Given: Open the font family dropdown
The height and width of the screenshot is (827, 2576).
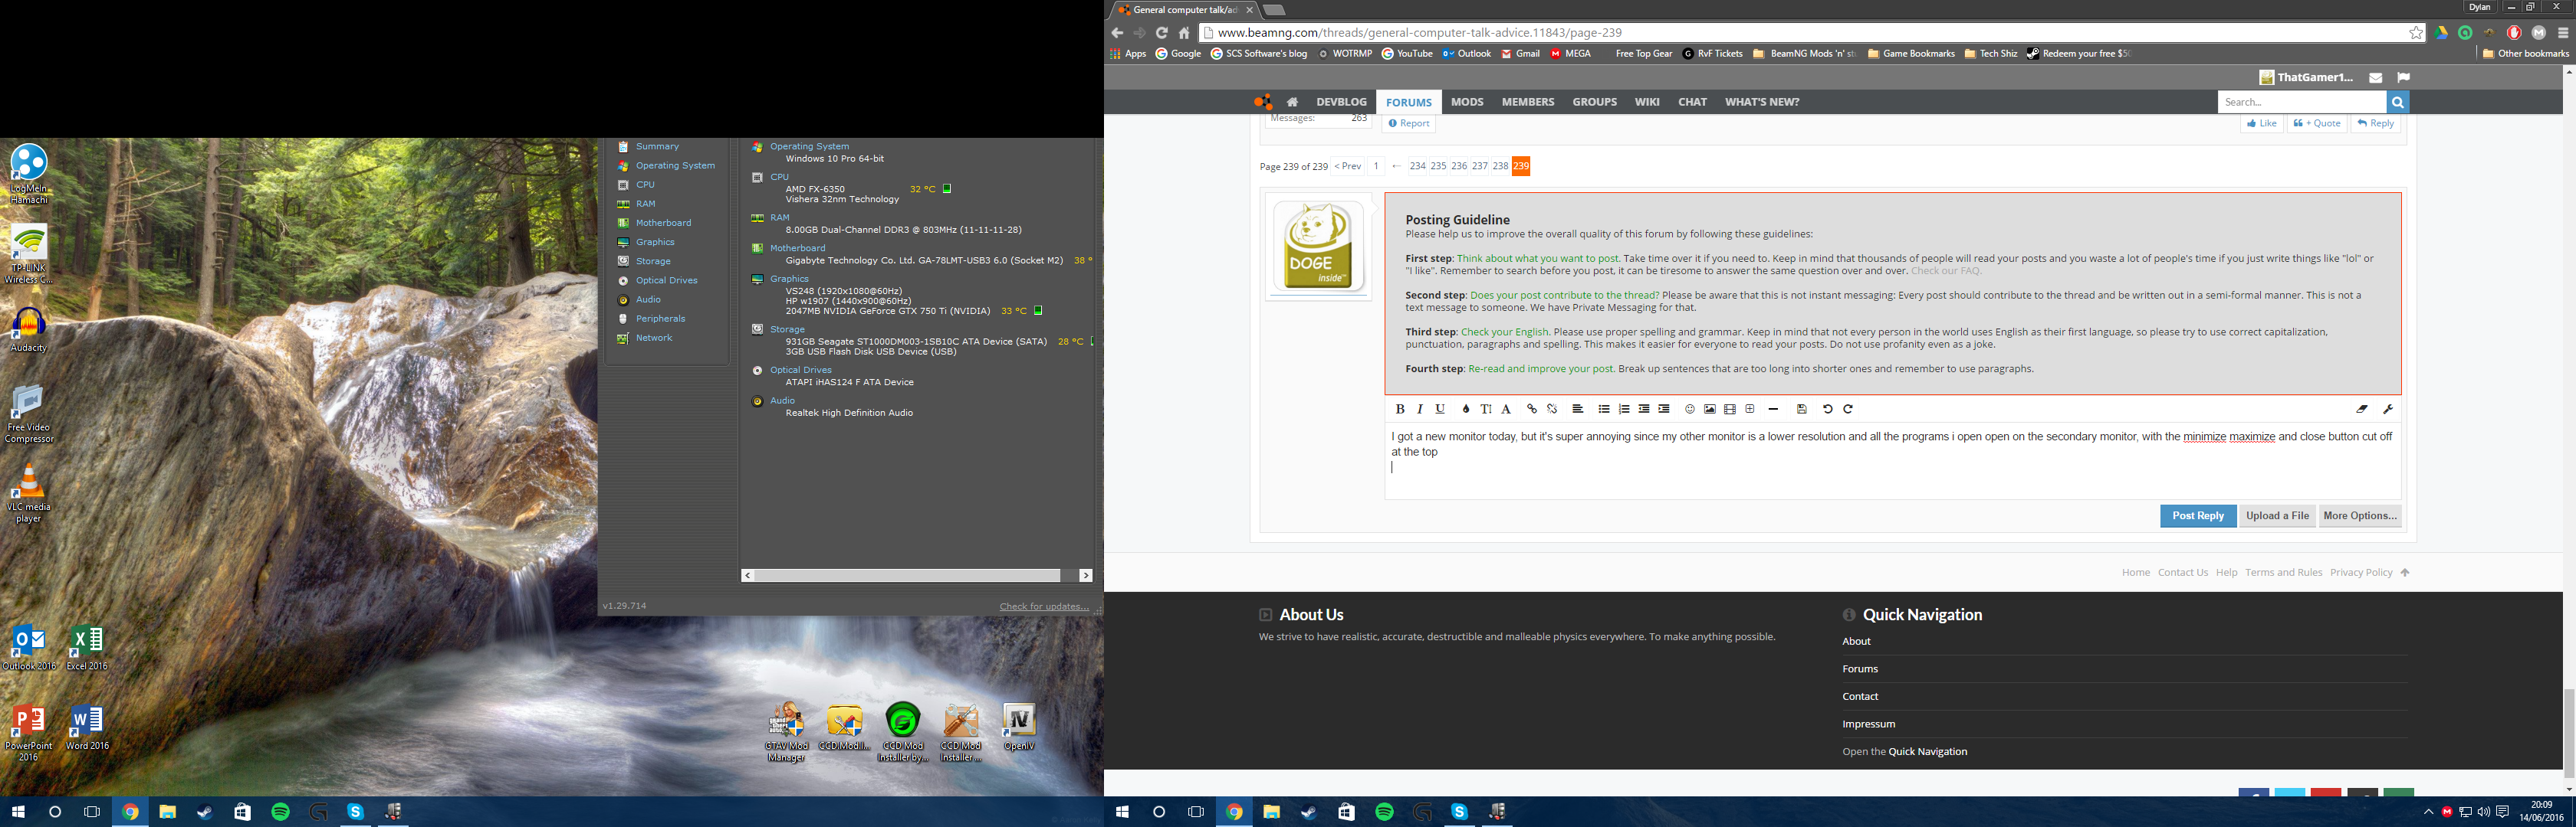Looking at the screenshot, I should (x=1506, y=408).
